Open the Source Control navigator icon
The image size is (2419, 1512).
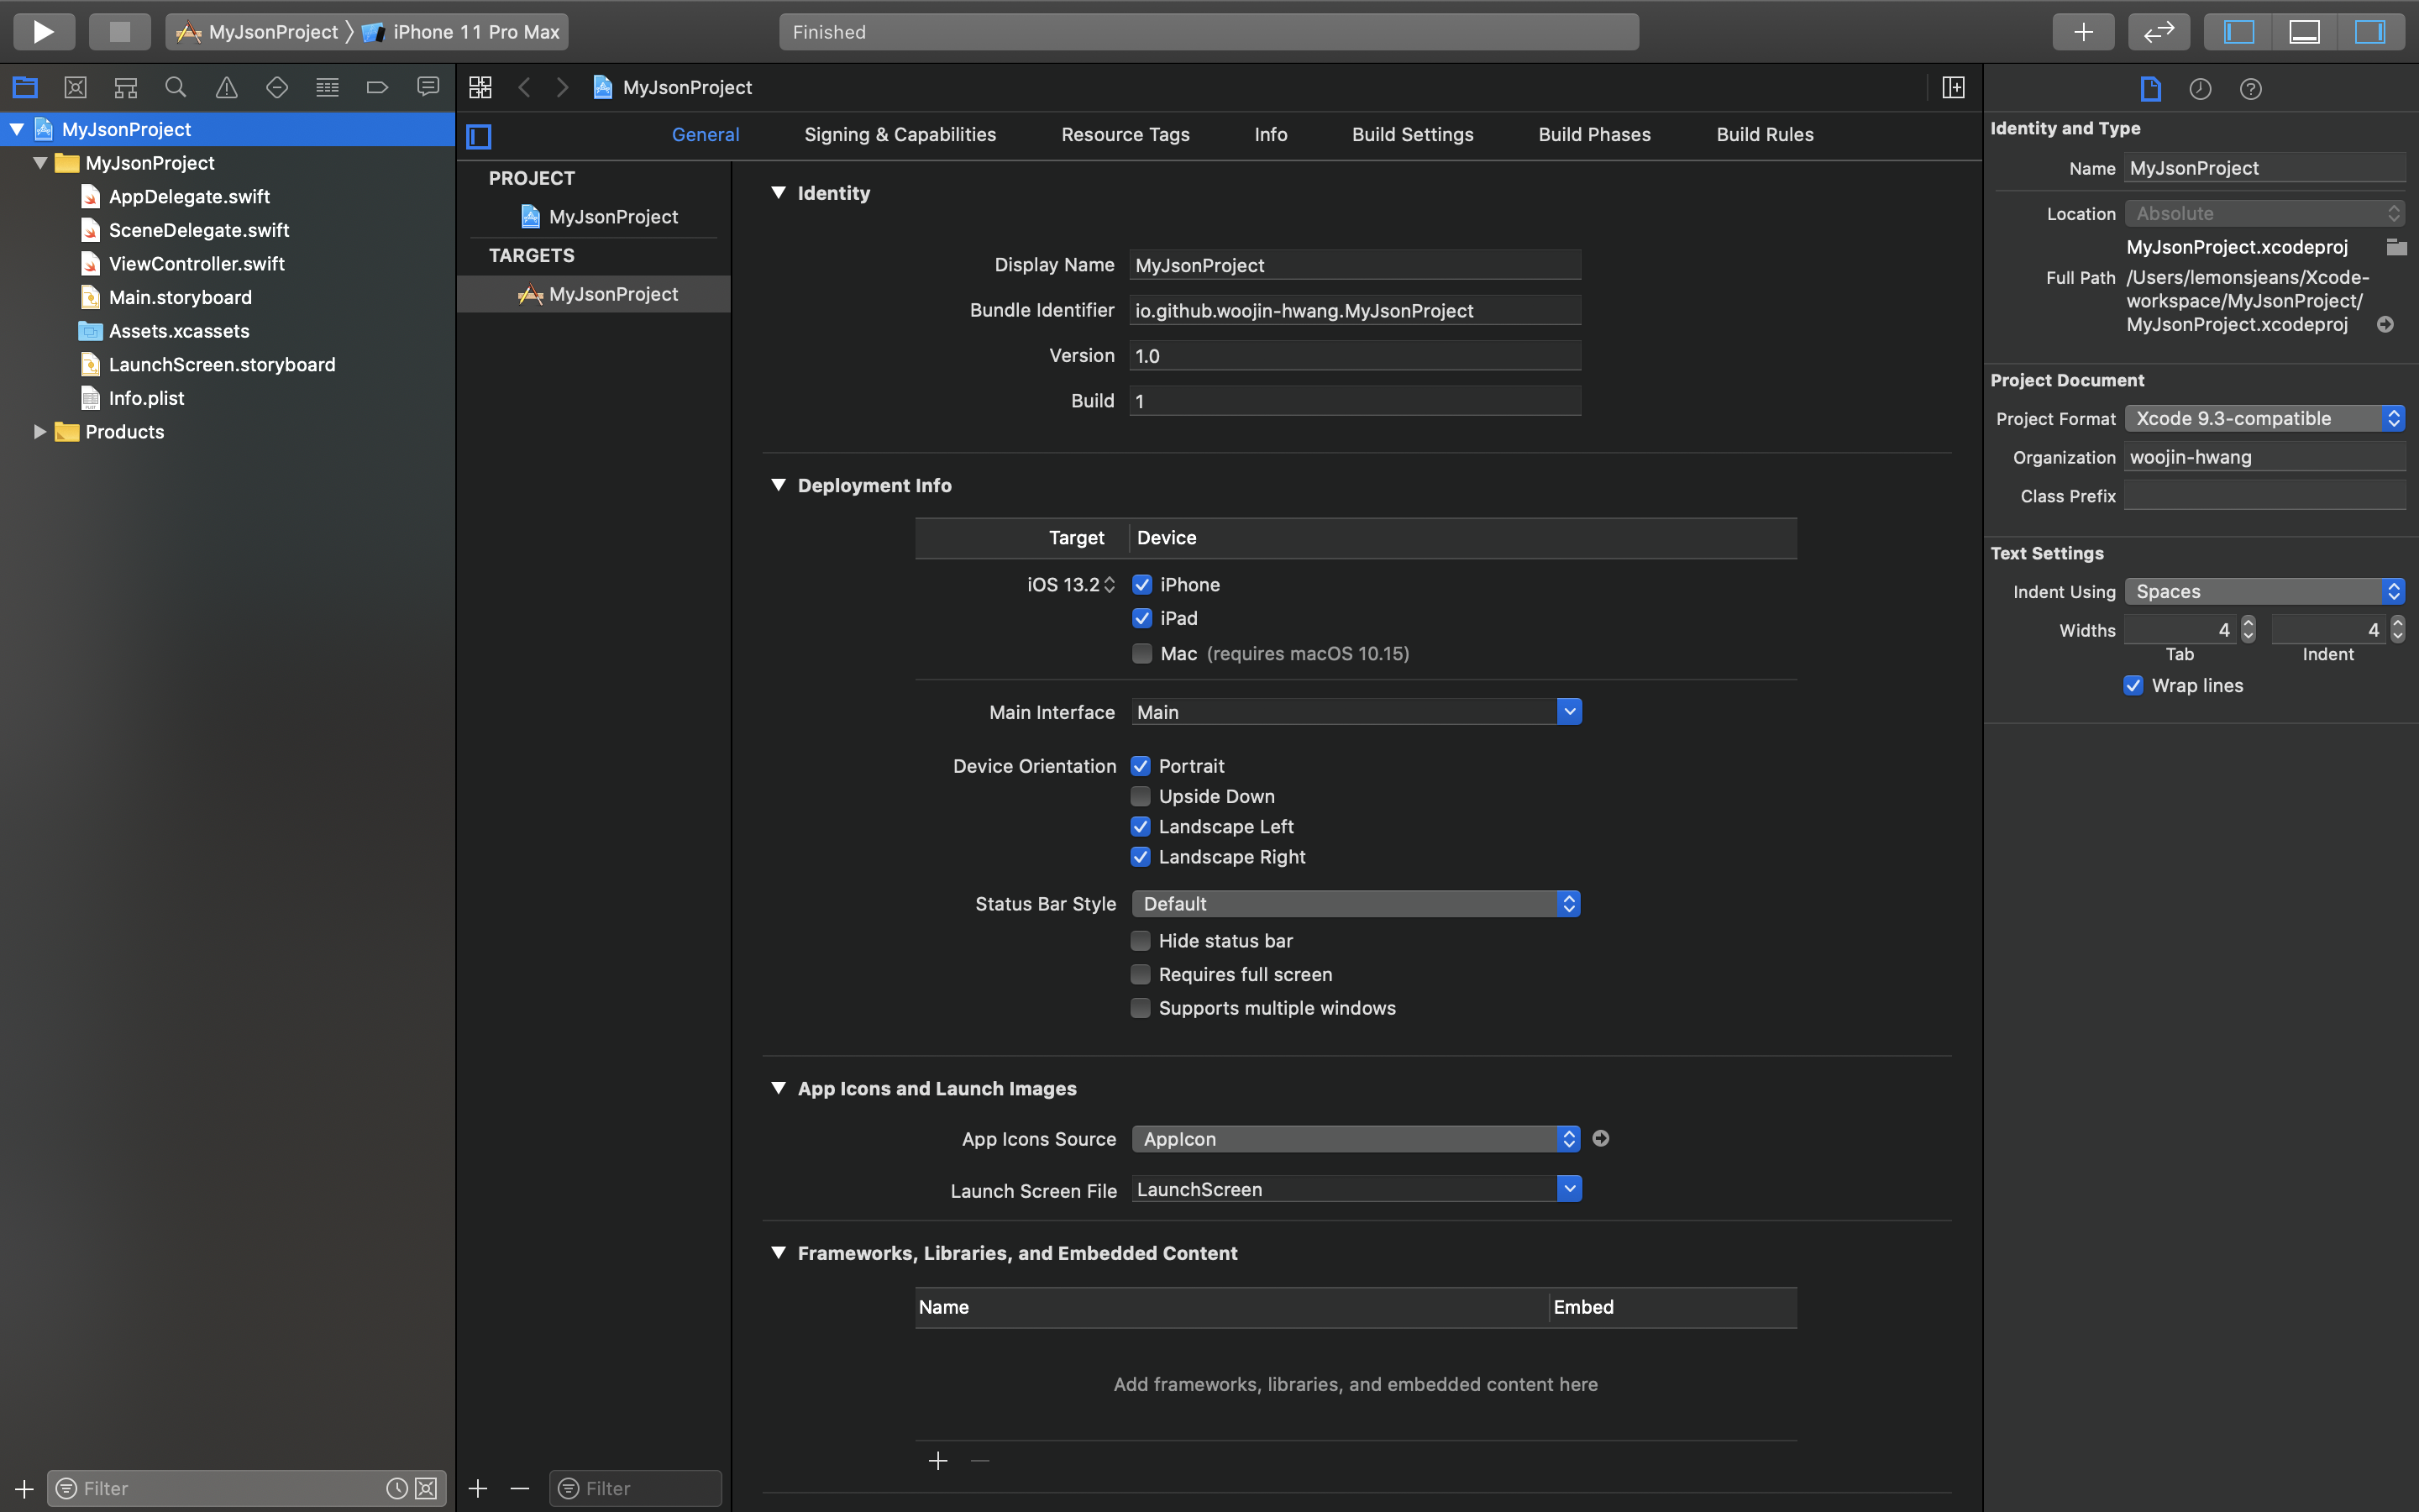pyautogui.click(x=75, y=88)
